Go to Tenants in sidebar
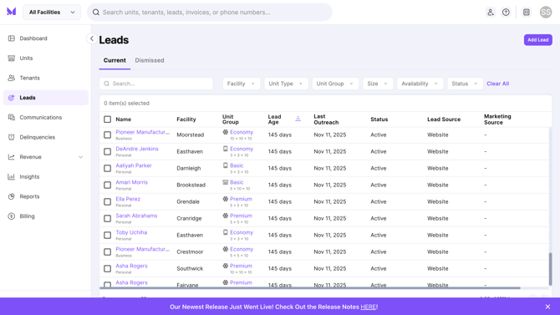Viewport: 560px width, 315px height. click(45, 78)
